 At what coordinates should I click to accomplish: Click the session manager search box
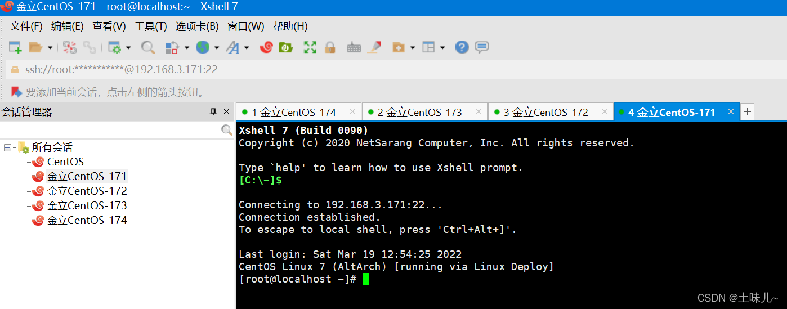[110, 131]
